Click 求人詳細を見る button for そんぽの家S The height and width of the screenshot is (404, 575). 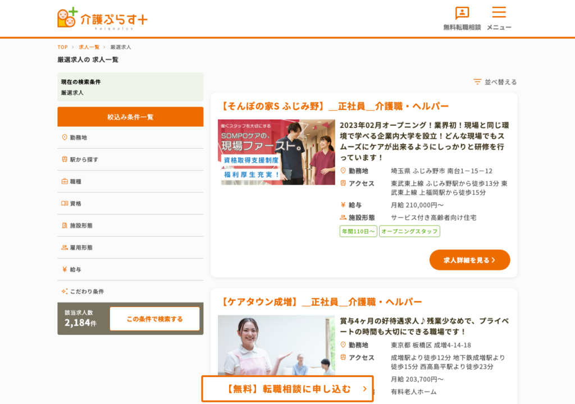pyautogui.click(x=470, y=260)
